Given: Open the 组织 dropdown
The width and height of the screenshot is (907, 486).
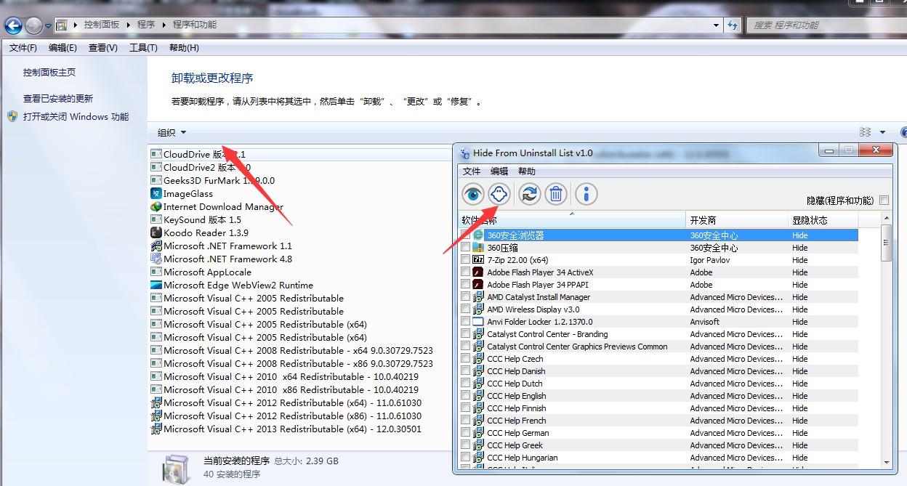Looking at the screenshot, I should 172,132.
